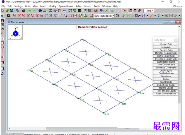Open the BLC 1 Dead Load dropdown
185x135 pixels.
coord(105,16)
